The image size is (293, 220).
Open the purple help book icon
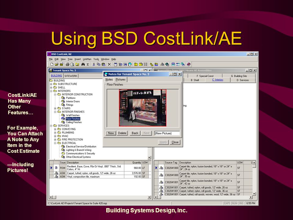point(189,64)
